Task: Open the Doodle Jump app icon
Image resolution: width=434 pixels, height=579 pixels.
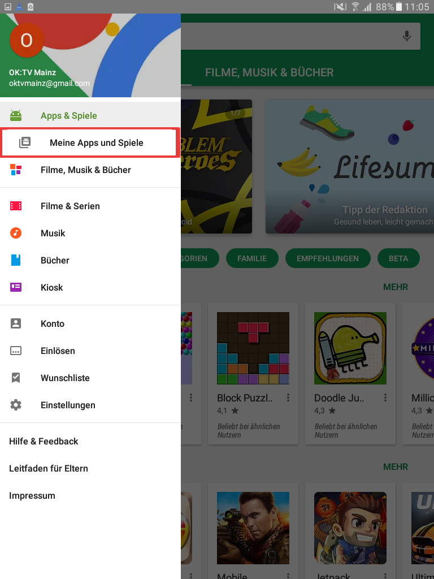Action: (x=350, y=348)
